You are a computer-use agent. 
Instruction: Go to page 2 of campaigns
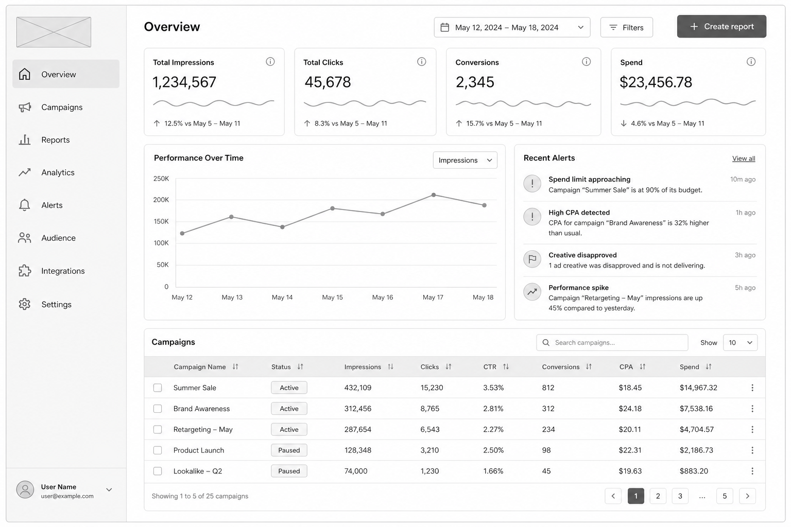[658, 496]
